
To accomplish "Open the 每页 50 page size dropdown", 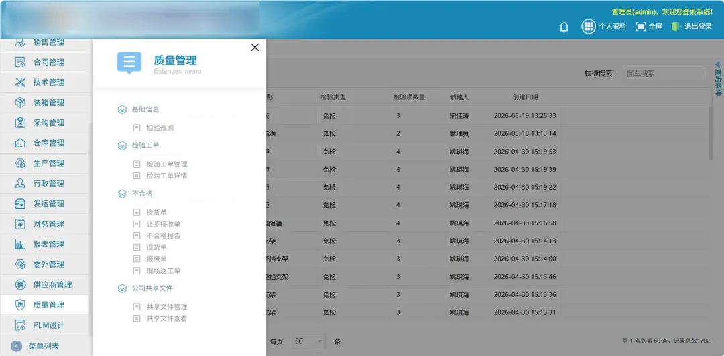I will pos(308,341).
